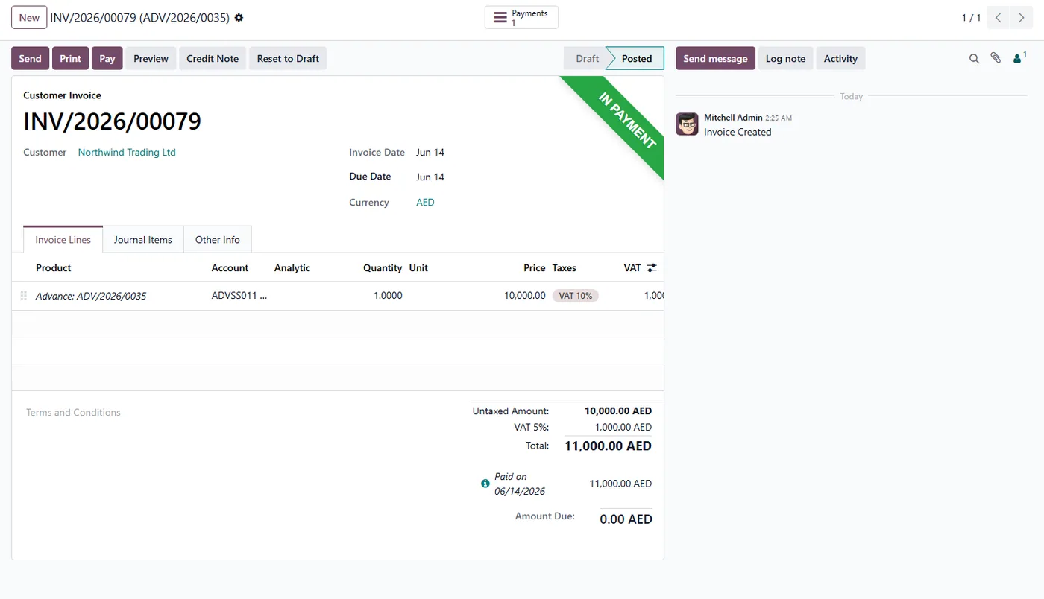Click invoice number heading INV/2026/00079

tap(112, 121)
